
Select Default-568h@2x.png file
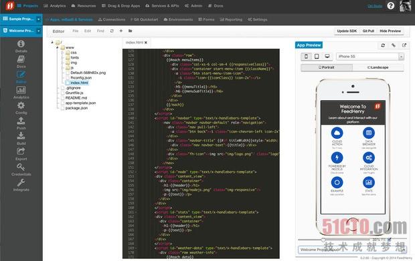click(88, 73)
